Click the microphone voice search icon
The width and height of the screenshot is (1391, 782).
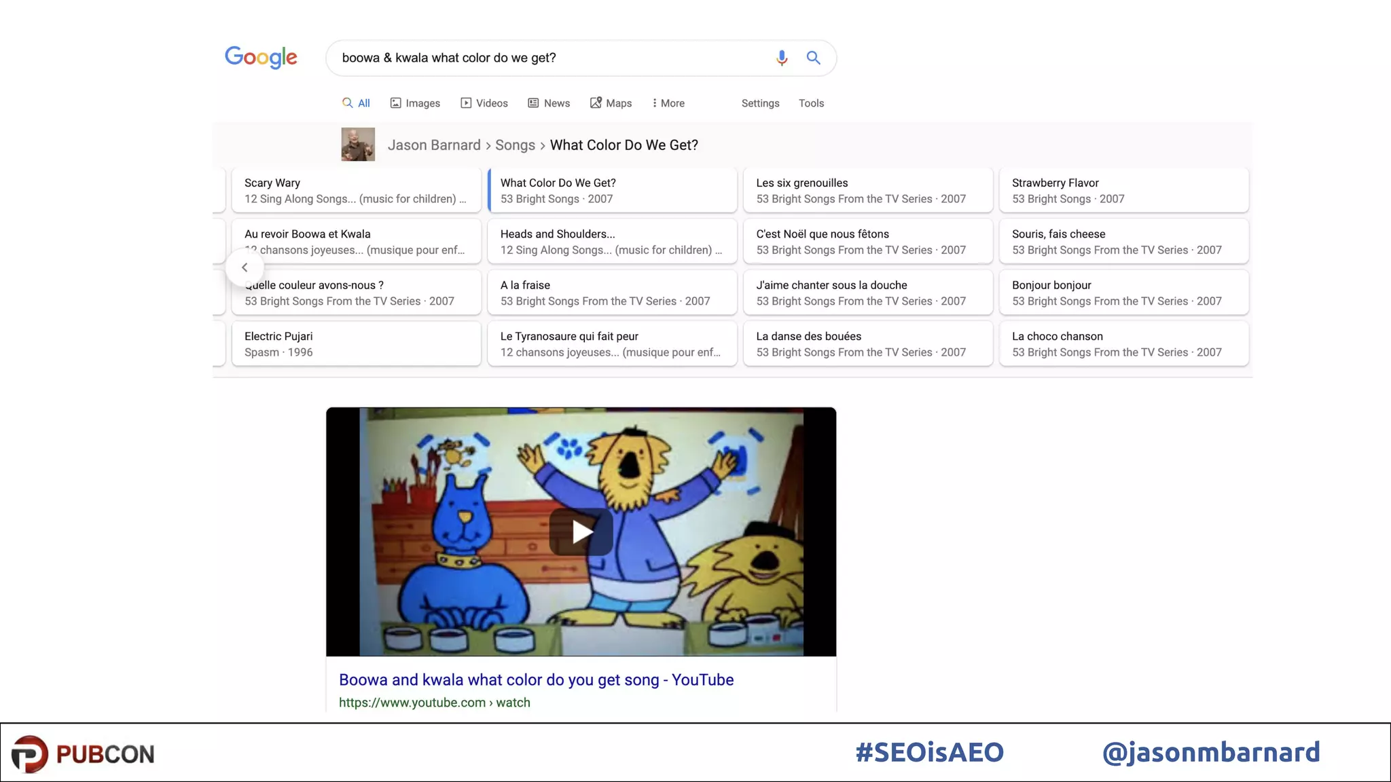coord(782,58)
